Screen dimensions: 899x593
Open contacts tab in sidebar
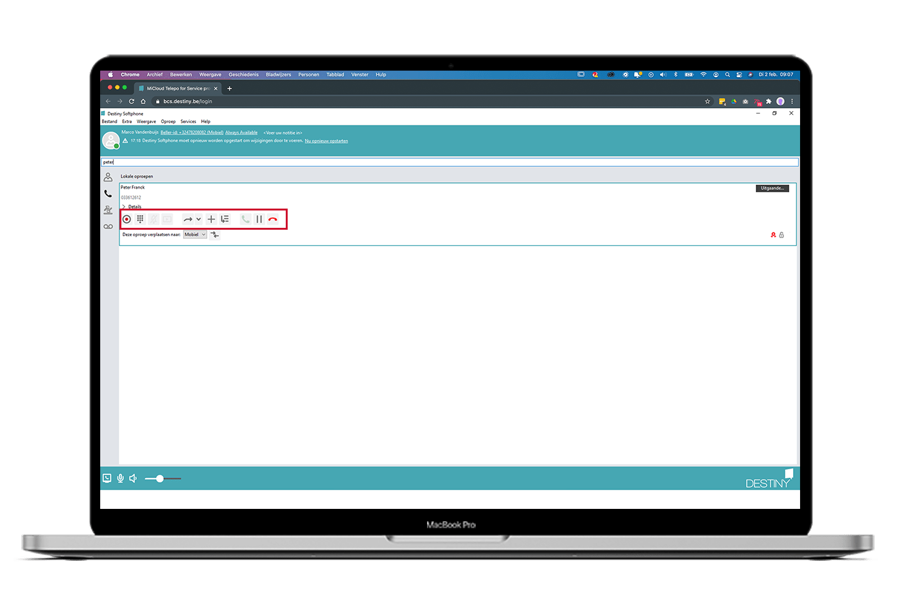[108, 177]
